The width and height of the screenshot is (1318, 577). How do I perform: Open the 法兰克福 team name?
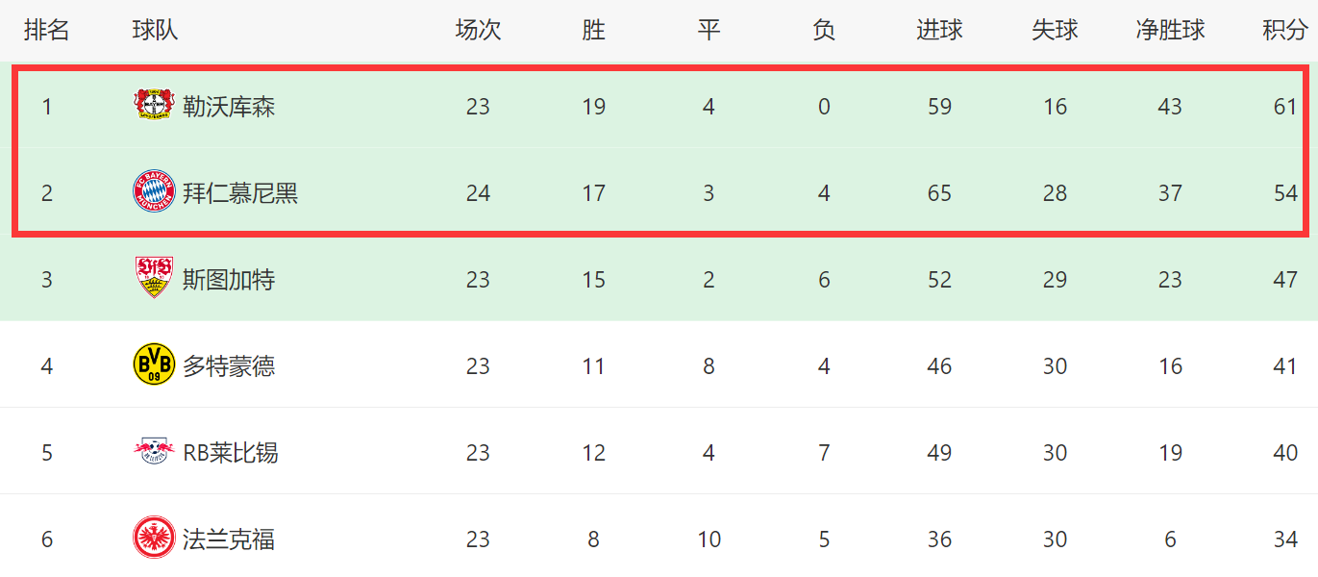click(x=229, y=539)
